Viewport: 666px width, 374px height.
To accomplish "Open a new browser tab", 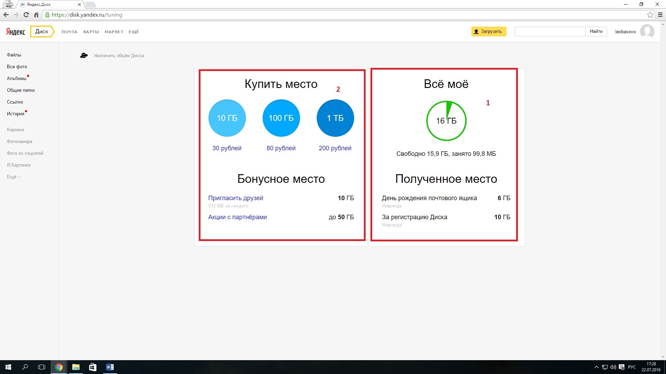I will (x=91, y=5).
